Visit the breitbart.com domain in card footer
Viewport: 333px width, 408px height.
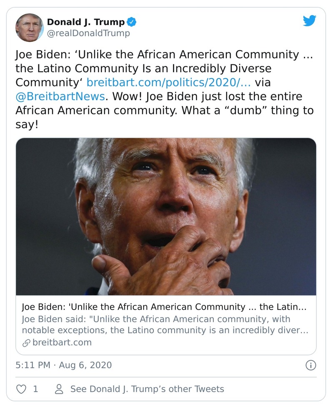pyautogui.click(x=62, y=343)
